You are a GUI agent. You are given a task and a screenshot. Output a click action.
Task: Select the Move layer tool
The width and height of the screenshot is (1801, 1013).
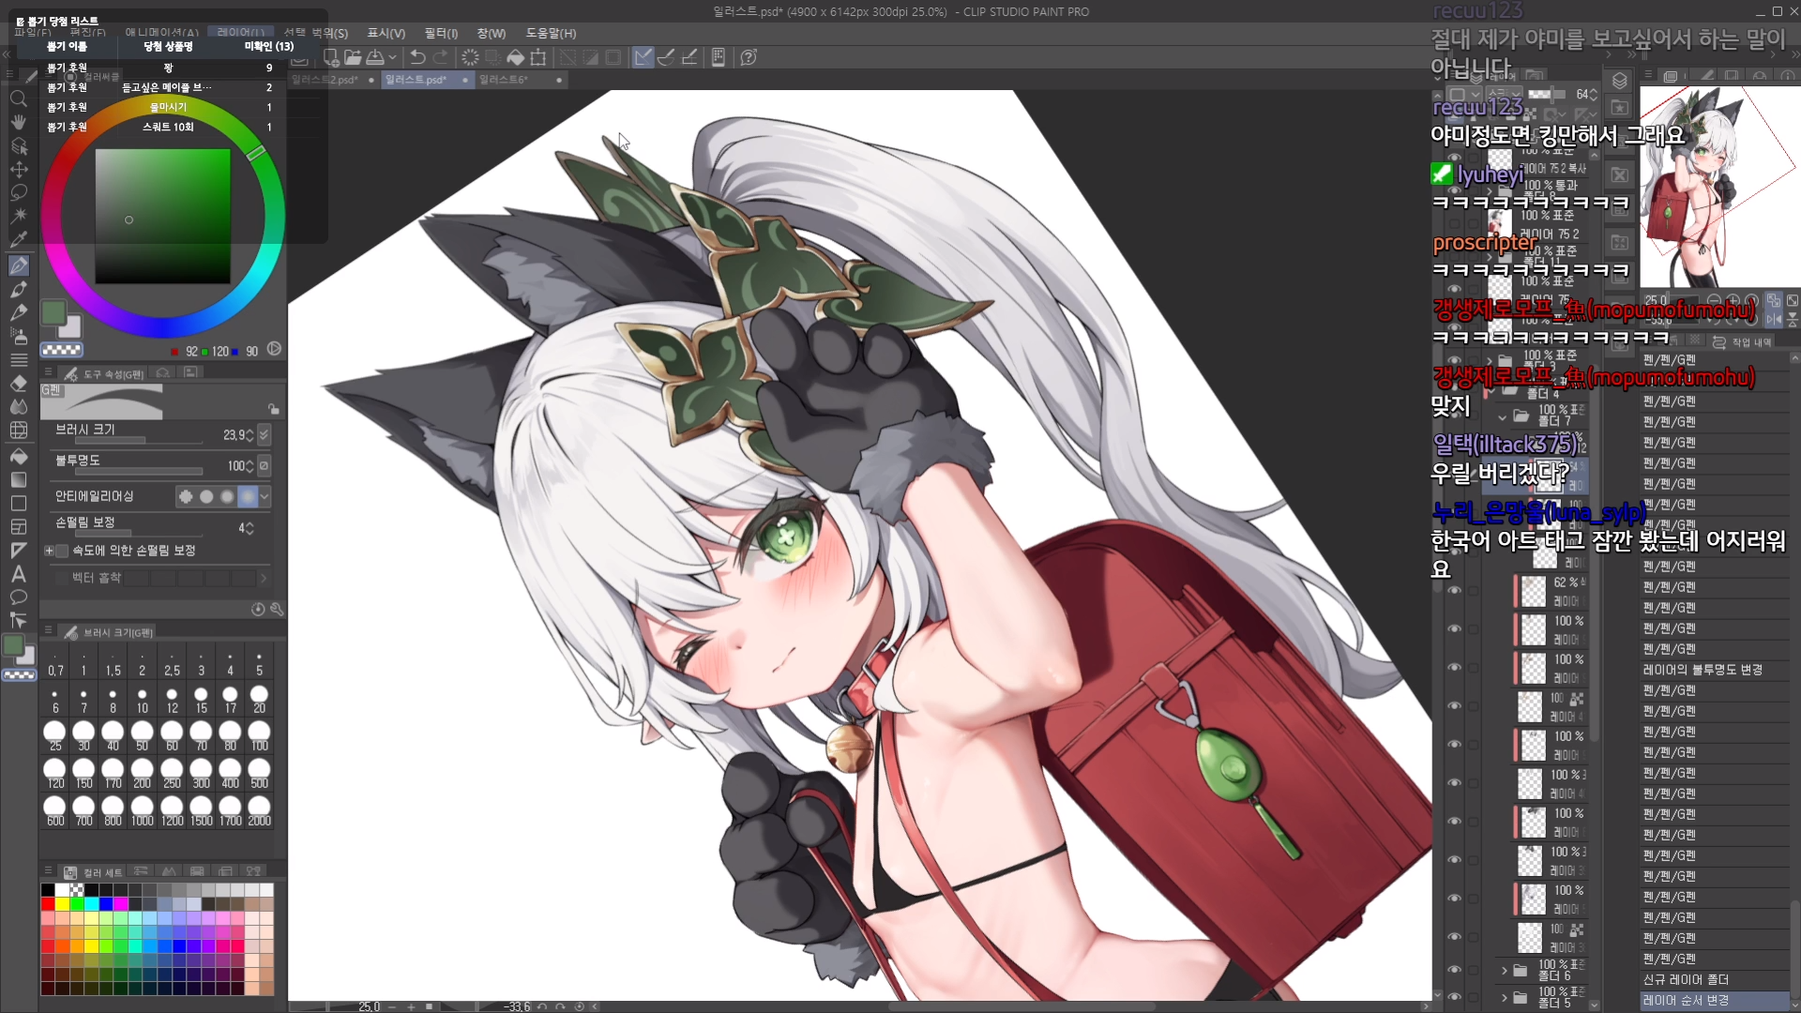tap(18, 170)
